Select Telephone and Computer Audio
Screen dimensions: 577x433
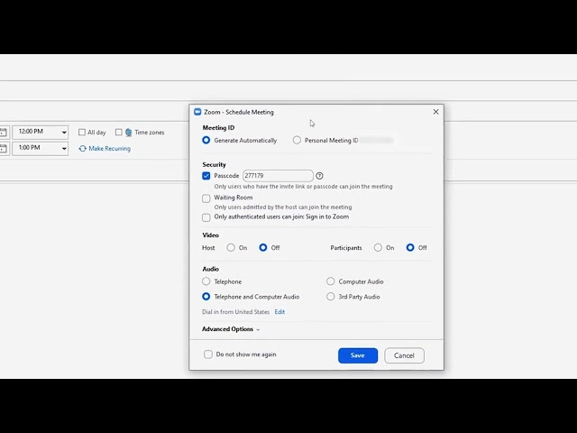click(206, 297)
